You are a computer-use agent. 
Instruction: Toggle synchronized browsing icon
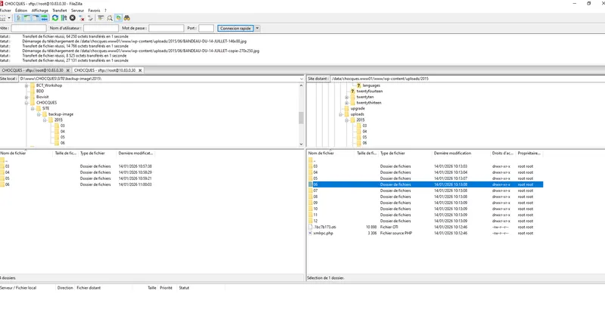(119, 18)
